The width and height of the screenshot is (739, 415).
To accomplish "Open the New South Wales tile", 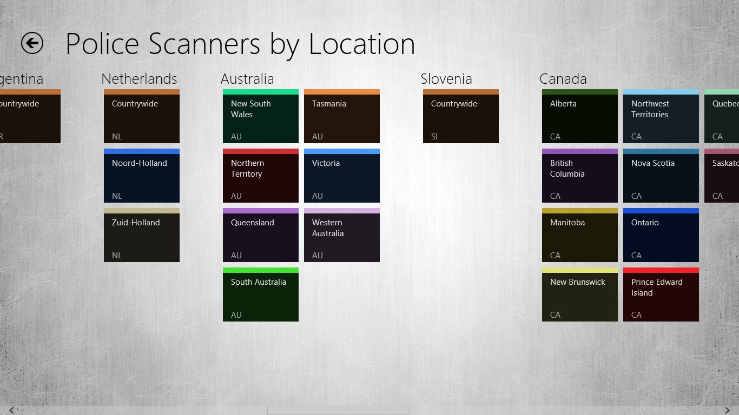I will [261, 116].
